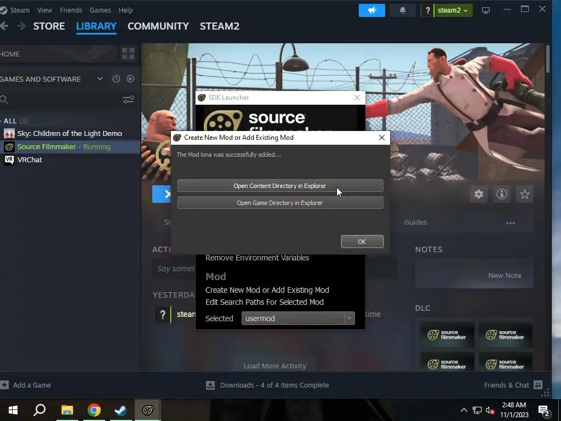Open Content Directory in Explorer
Screen dimensions: 561x421
coord(280,186)
